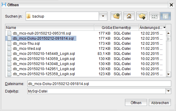Sort by the Größe column header
Viewport: 176px width, 111px height.
point(103,28)
